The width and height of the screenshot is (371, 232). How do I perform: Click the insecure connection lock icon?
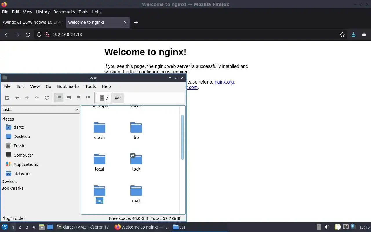point(47,35)
